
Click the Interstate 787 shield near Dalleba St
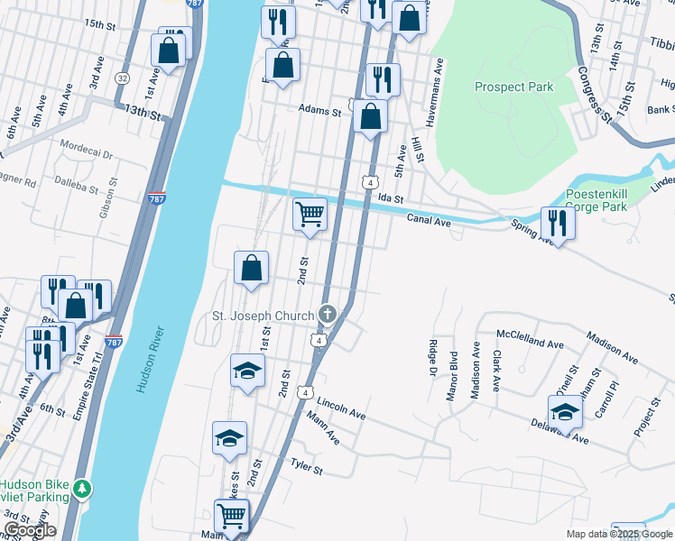pyautogui.click(x=156, y=197)
